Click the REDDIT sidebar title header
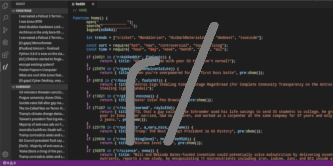The image size is (333, 166). pyautogui.click(x=20, y=4)
